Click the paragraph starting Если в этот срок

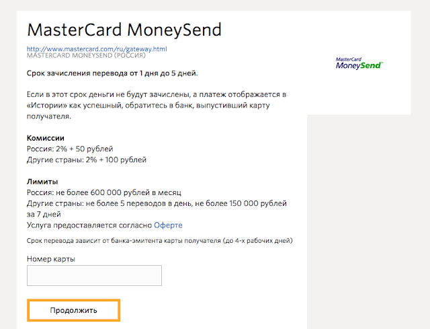click(157, 106)
